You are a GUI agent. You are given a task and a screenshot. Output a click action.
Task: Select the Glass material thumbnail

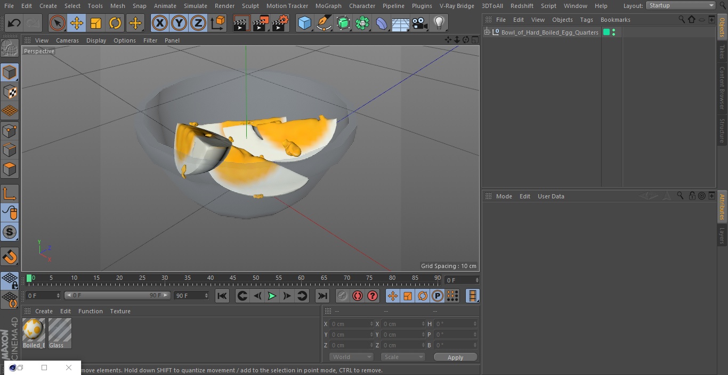(x=60, y=330)
